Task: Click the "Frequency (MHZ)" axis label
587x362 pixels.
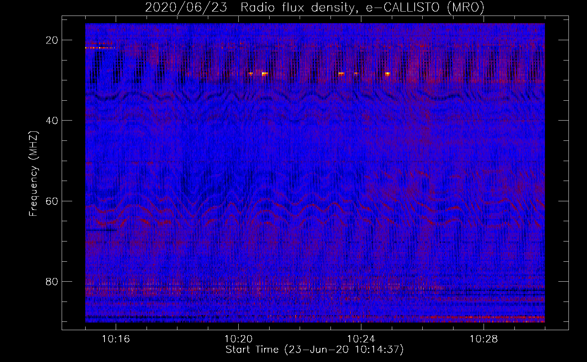Action: pos(33,174)
